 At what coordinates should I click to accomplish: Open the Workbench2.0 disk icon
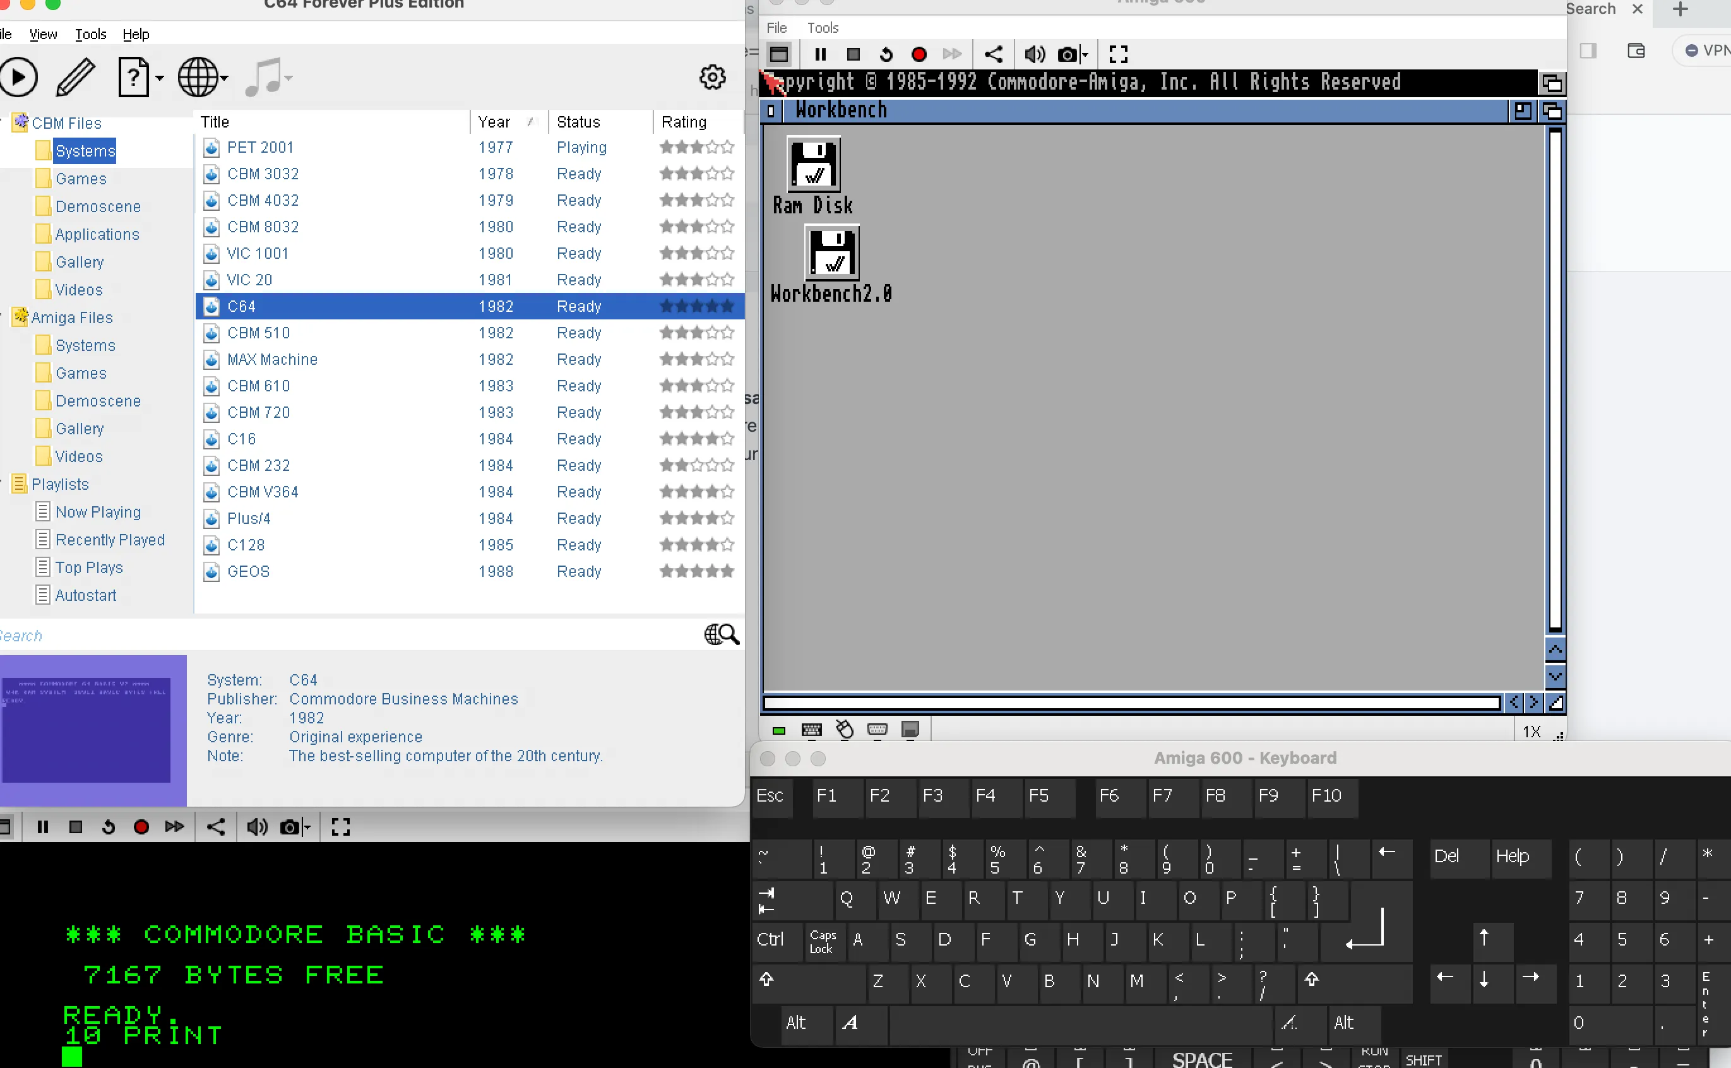(832, 253)
